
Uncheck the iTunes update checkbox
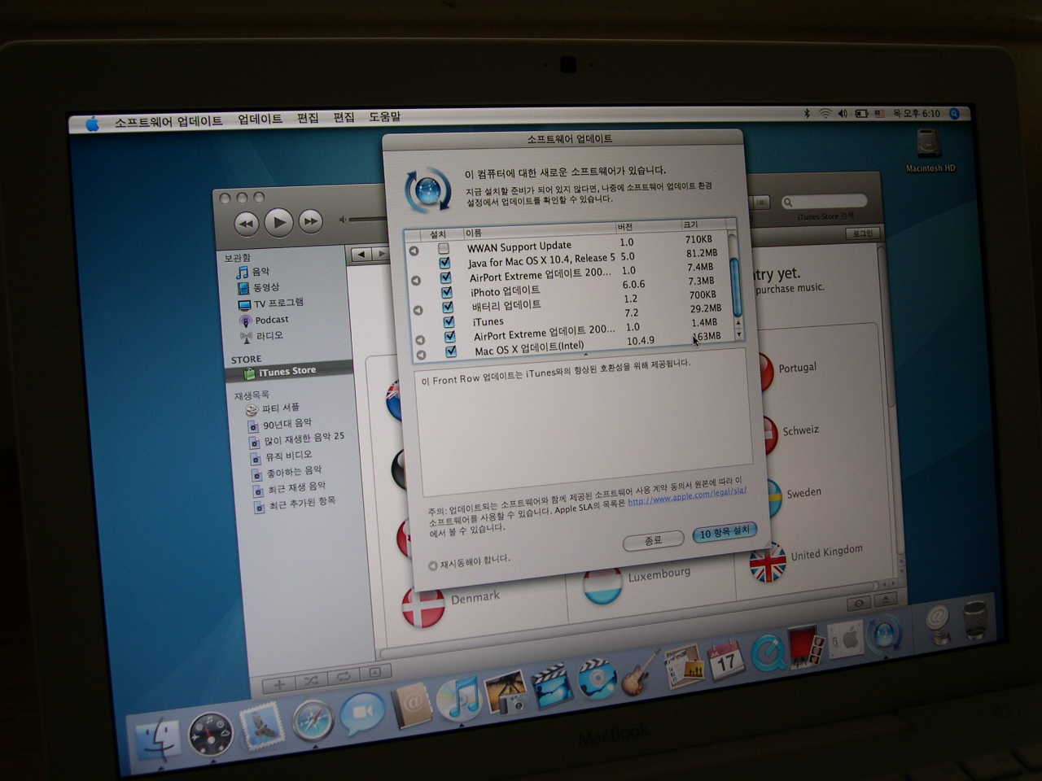coord(449,321)
